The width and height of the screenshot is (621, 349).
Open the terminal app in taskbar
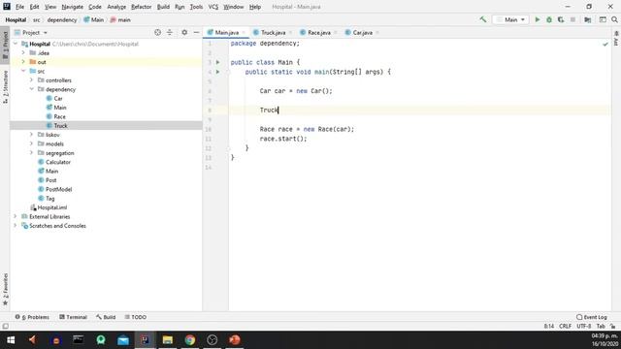click(78, 340)
